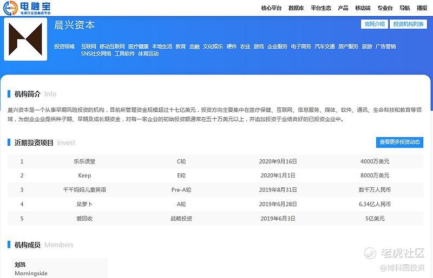Click the C轮 round cell
The height and width of the screenshot is (278, 433).
pos(181,161)
